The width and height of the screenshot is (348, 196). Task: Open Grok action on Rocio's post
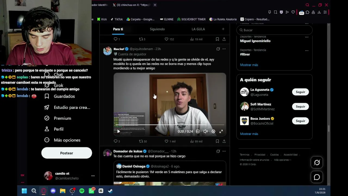(218, 49)
